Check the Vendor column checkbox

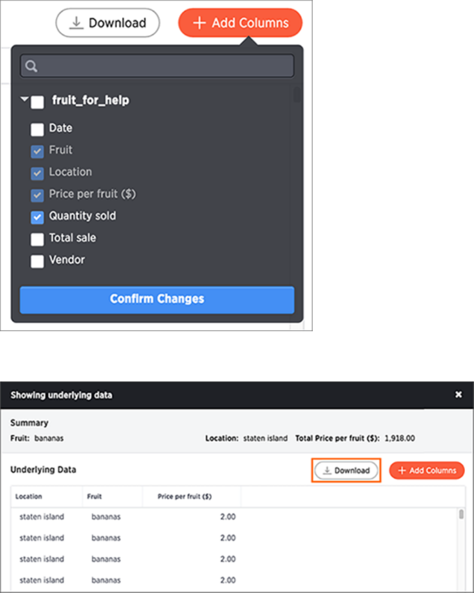[37, 261]
